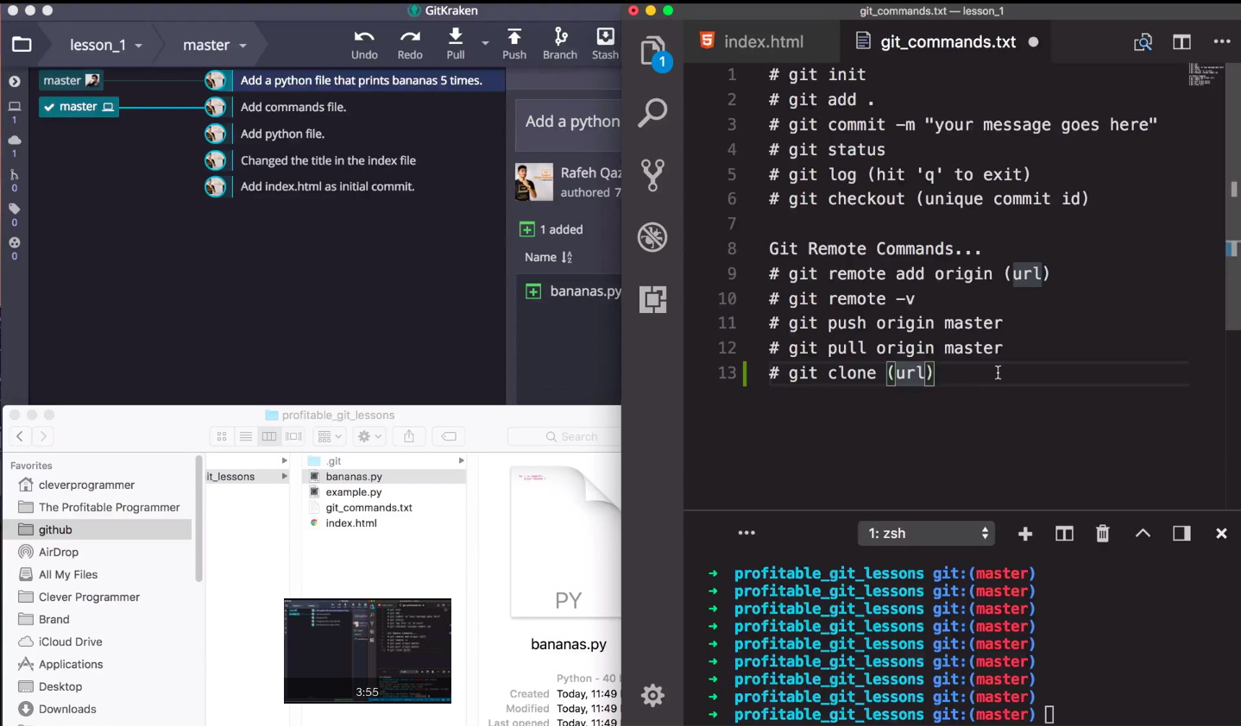Screen dimensions: 1241x726
Task: Open the '1: zsh' terminal selector
Action: (x=927, y=534)
